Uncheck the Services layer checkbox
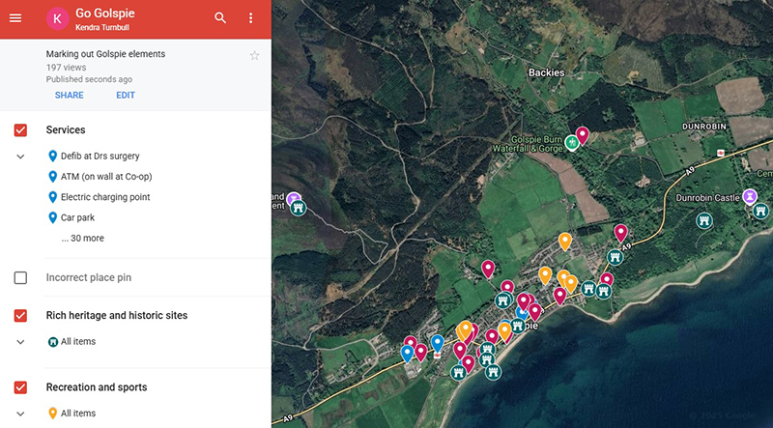773x428 pixels. 20,130
